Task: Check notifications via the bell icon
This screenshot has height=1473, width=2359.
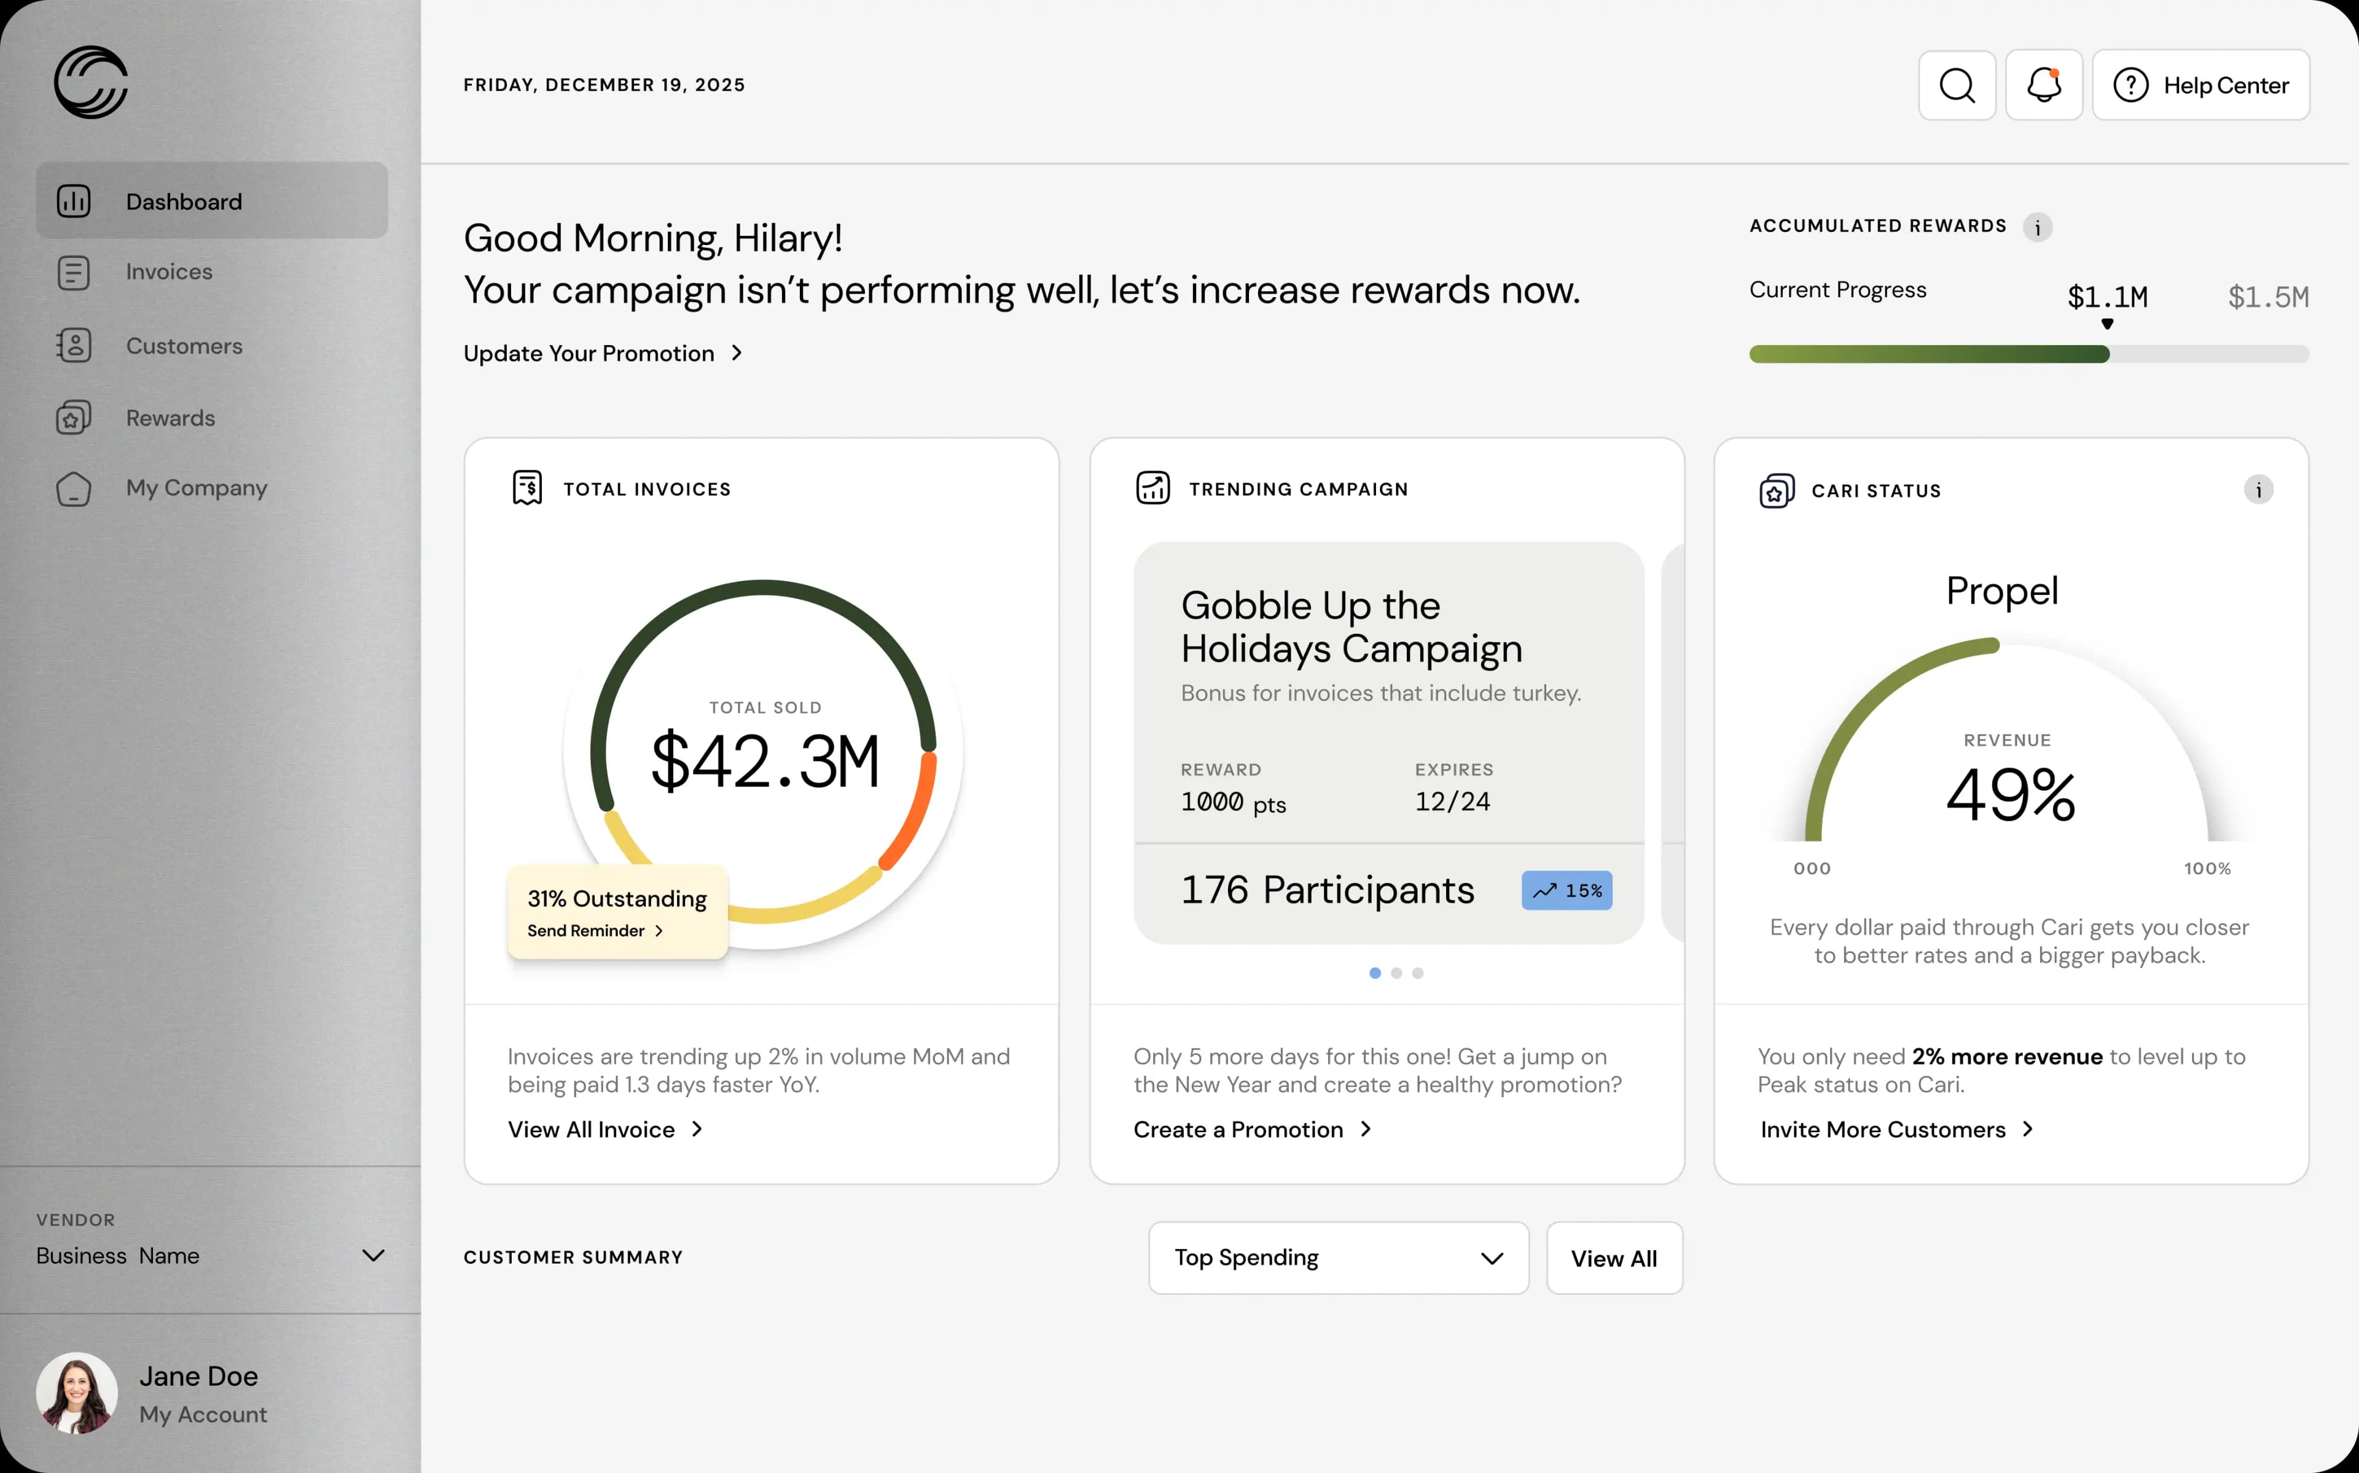Action: pos(2043,85)
